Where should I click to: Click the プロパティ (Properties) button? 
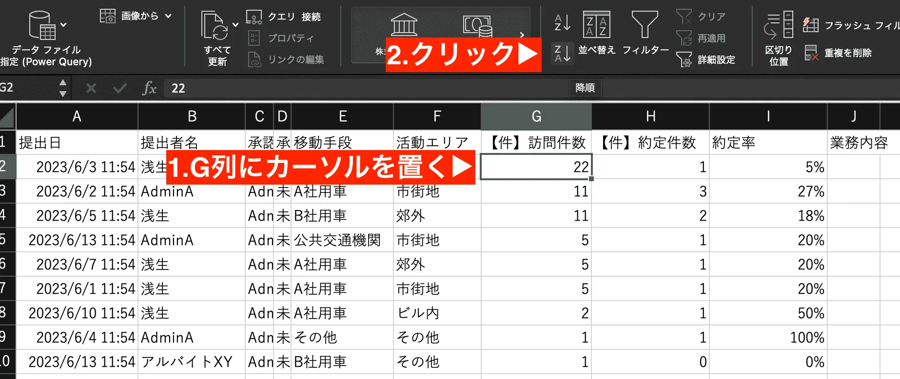[281, 38]
